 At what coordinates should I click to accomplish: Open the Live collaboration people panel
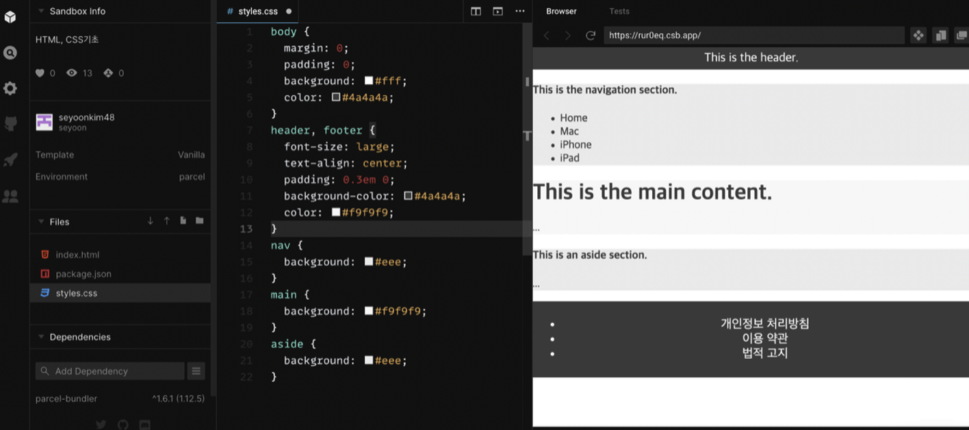tap(10, 196)
